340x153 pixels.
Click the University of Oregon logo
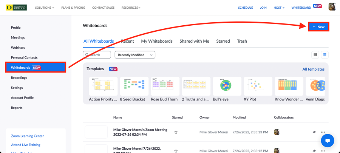point(16,8)
